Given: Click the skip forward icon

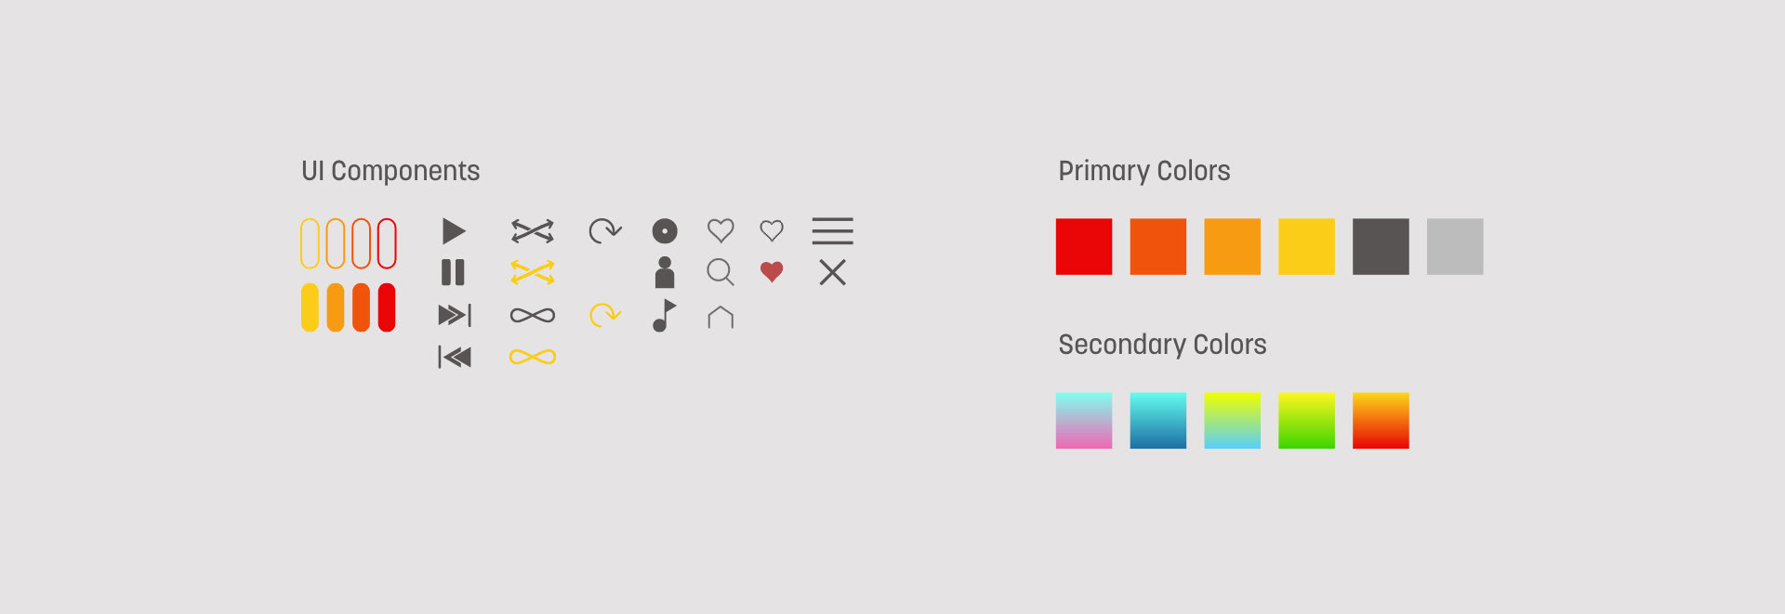Looking at the screenshot, I should click(455, 315).
